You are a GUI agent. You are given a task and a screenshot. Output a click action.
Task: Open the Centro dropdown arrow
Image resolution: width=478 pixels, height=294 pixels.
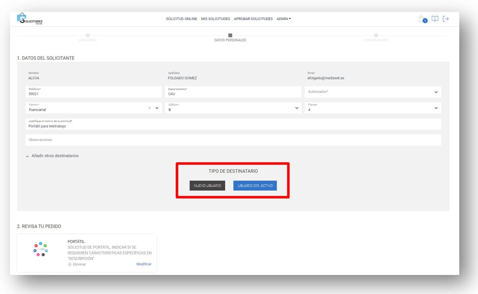pyautogui.click(x=157, y=108)
